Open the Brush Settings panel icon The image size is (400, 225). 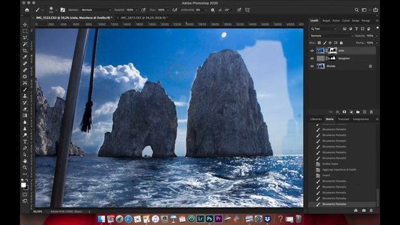(x=62, y=10)
